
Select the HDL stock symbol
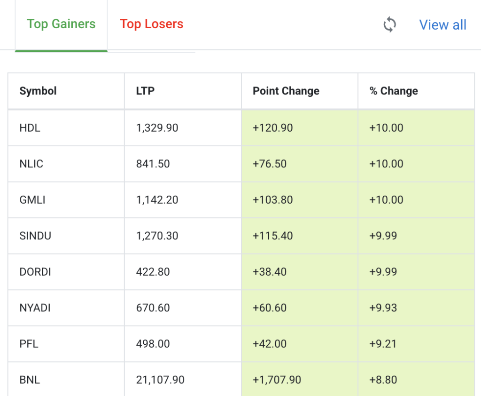[30, 128]
